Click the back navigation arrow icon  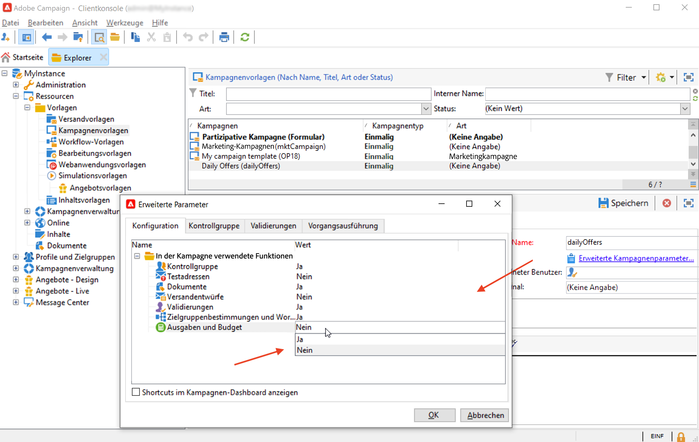pyautogui.click(x=46, y=37)
